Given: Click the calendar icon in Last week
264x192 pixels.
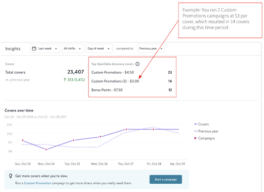Looking at the screenshot, I should [34, 49].
